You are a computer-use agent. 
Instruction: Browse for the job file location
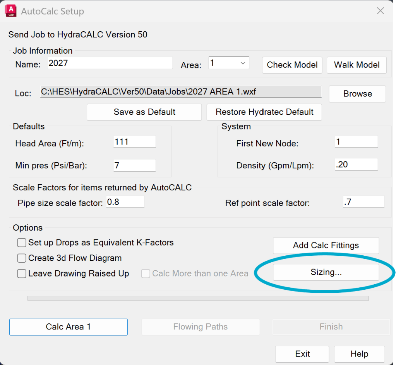[x=357, y=94]
